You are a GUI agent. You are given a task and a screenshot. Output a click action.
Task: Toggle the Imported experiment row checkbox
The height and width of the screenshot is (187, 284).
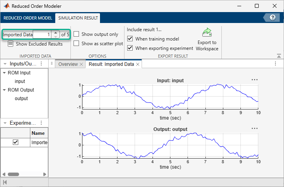16,142
